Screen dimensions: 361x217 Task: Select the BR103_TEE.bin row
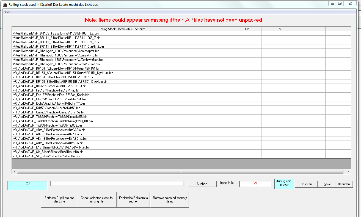[122, 33]
